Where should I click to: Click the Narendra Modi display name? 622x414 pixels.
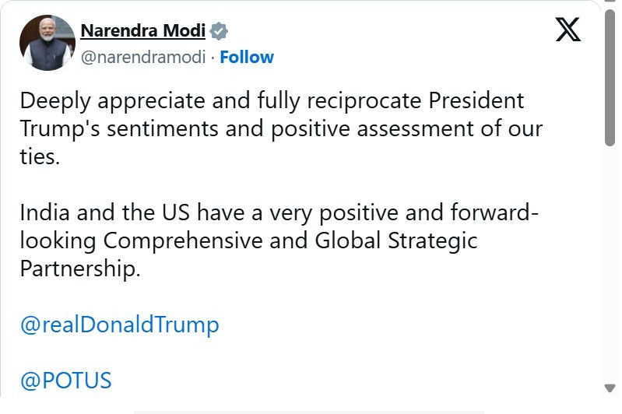142,31
